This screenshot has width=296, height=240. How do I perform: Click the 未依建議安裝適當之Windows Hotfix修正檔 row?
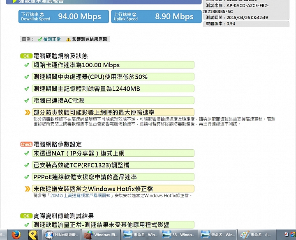113,189
